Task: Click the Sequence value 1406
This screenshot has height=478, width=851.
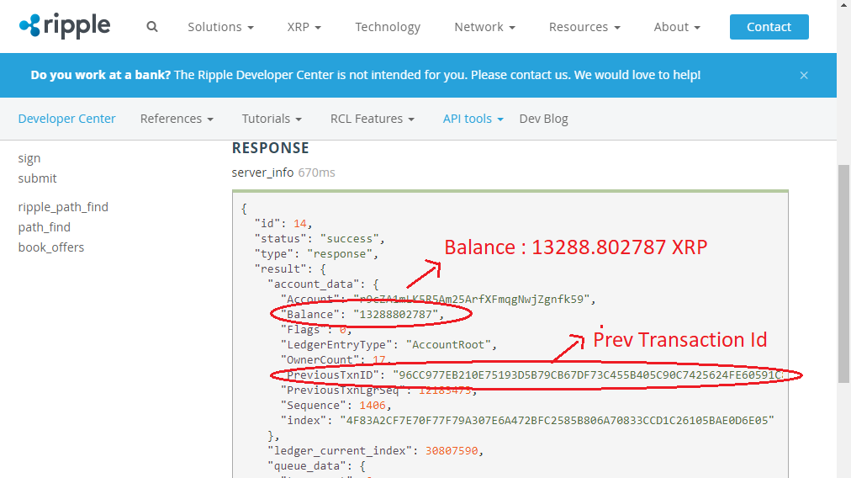Action: coord(373,406)
